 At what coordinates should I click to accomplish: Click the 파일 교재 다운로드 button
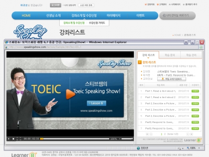coord(172,79)
